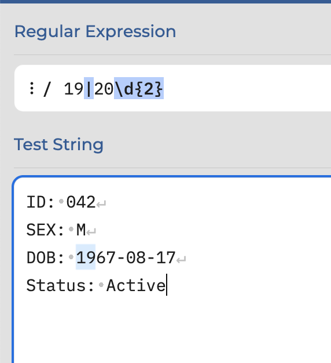Open the three-dot delimiter menu

coord(32,89)
